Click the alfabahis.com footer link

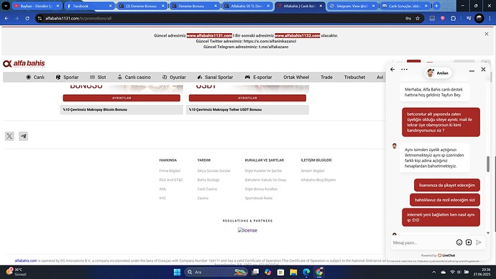point(26,260)
